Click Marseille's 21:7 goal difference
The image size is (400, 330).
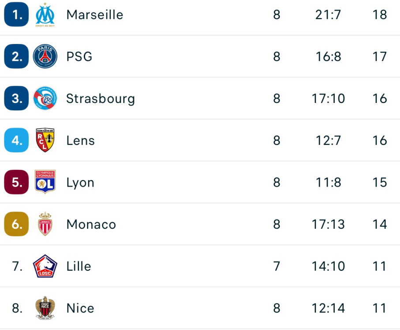328,15
